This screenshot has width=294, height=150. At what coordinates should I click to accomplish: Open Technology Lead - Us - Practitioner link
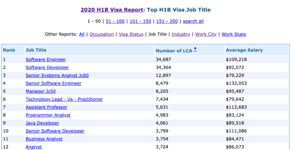[64, 99]
